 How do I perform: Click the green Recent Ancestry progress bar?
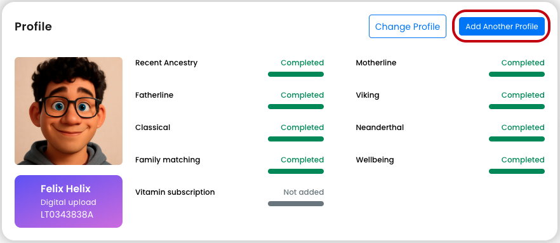tap(296, 74)
